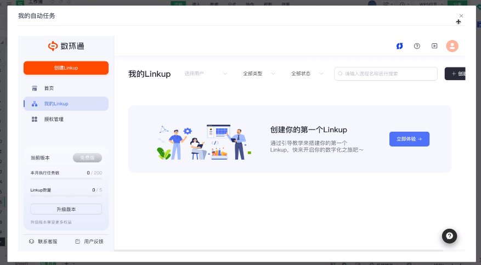Click the 数环通 logo
The width and height of the screenshot is (481, 265).
click(x=66, y=46)
